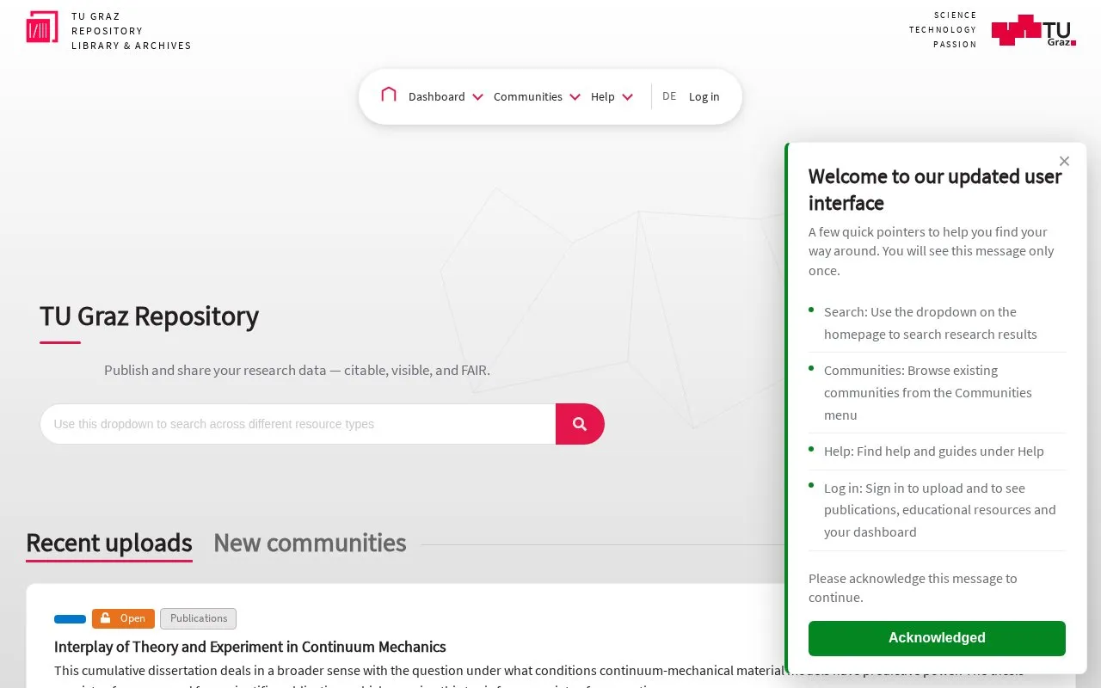The width and height of the screenshot is (1101, 688).
Task: Open the Communities menu item
Action: pyautogui.click(x=527, y=96)
